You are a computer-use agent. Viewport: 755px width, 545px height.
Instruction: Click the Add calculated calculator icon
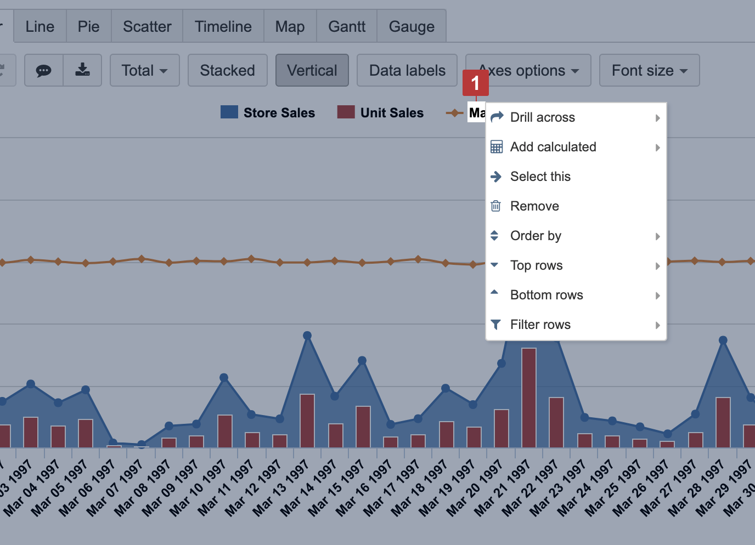coord(497,147)
